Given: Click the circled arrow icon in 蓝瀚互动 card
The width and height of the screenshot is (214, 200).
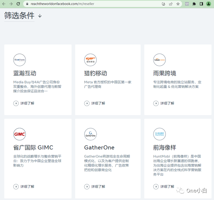Looking at the screenshot, I should [16, 103].
